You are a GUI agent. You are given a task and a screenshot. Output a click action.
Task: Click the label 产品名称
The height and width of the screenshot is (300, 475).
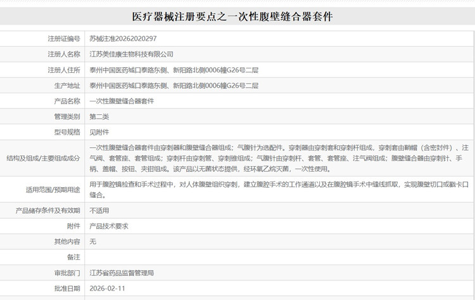point(67,101)
